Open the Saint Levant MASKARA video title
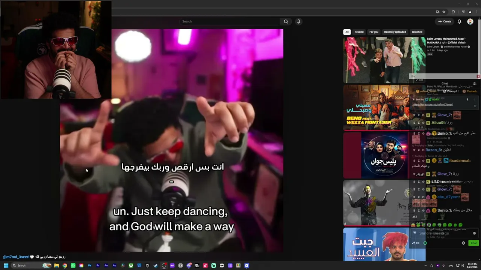 pyautogui.click(x=446, y=40)
